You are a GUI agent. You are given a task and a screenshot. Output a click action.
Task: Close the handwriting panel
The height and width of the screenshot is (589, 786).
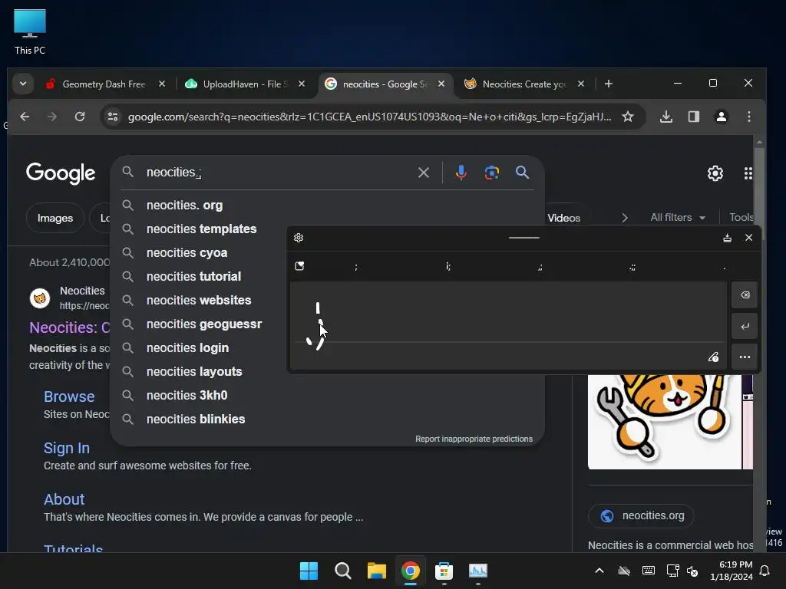749,238
